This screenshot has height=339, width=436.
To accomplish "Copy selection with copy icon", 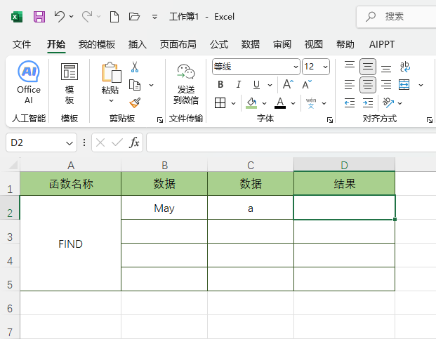I will pyautogui.click(x=135, y=85).
